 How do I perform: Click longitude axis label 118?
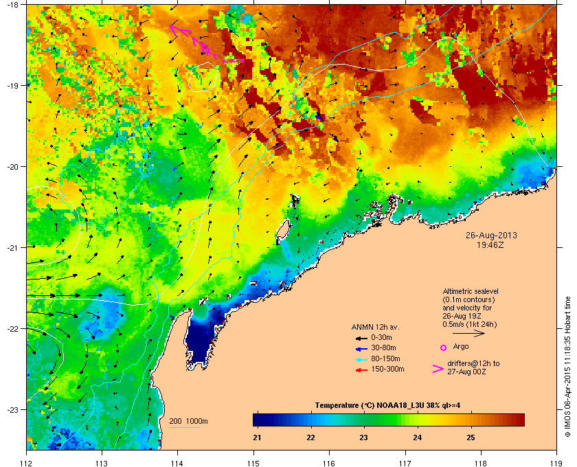click(x=481, y=463)
